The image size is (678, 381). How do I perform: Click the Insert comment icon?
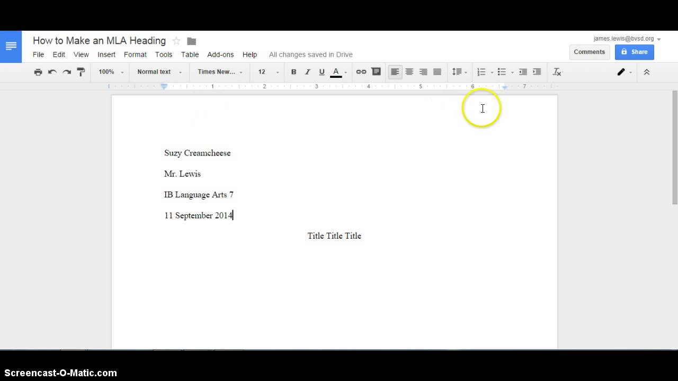point(376,72)
